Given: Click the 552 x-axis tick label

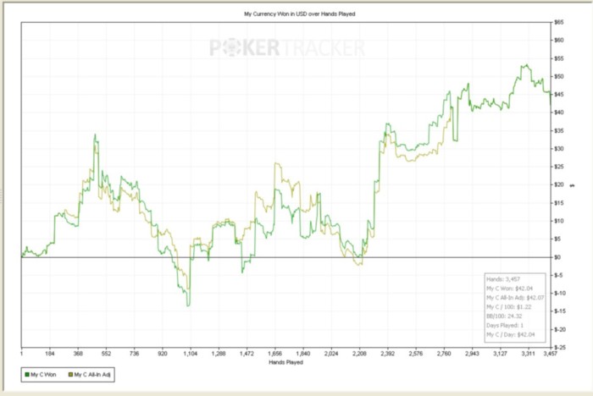Looking at the screenshot, I should coord(106,354).
